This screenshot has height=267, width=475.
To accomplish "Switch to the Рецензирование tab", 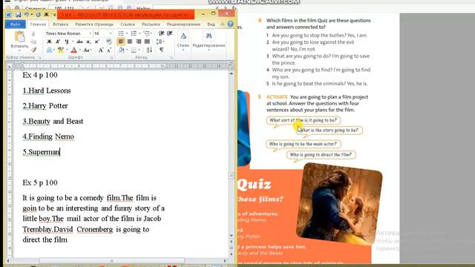I will coord(183,24).
